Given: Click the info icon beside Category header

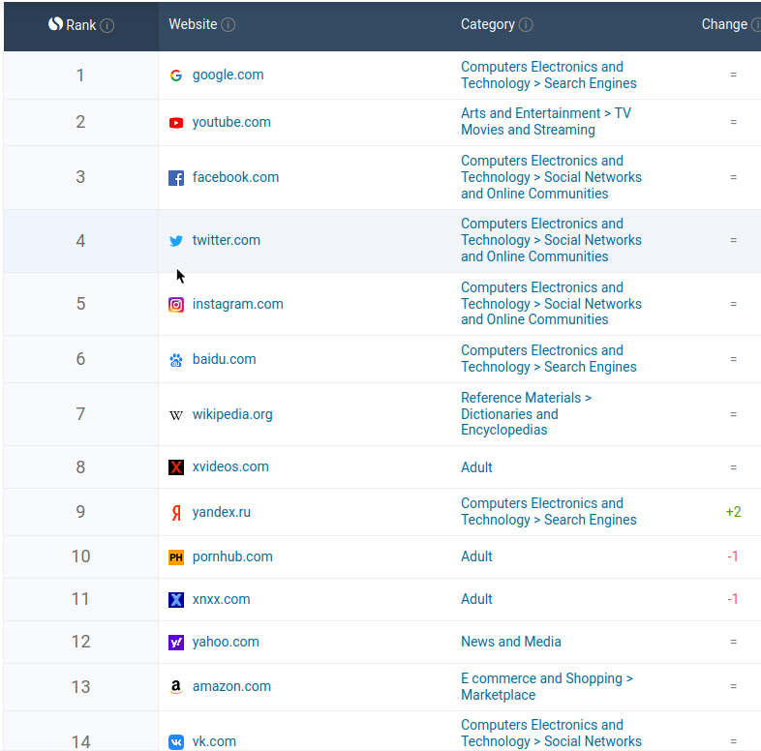Looking at the screenshot, I should pyautogui.click(x=526, y=25).
